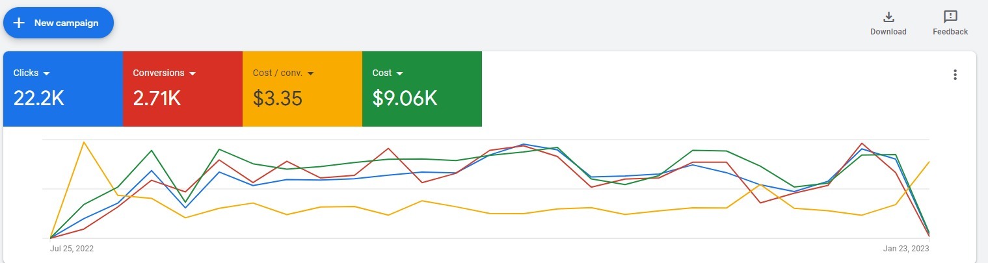Click the Conversions metric title text
This screenshot has width=988, height=263.
click(x=159, y=73)
